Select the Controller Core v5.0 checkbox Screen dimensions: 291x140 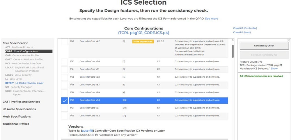[64, 61]
